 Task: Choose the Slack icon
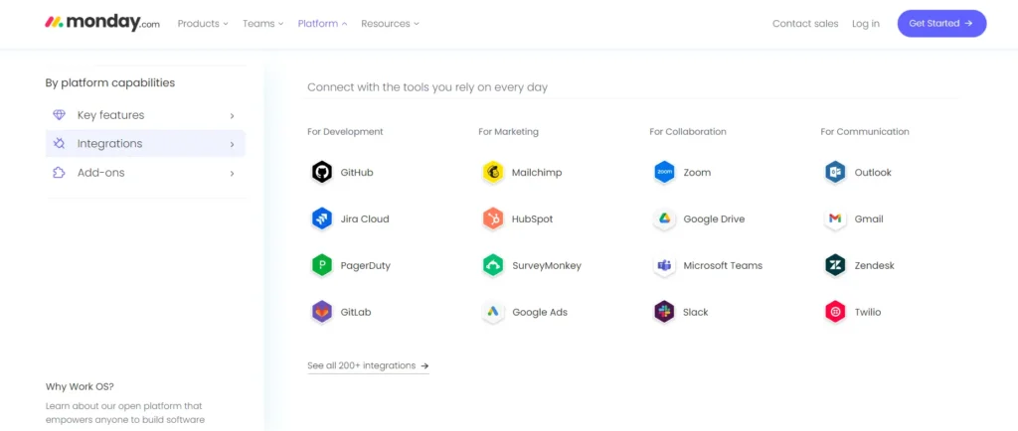click(664, 313)
